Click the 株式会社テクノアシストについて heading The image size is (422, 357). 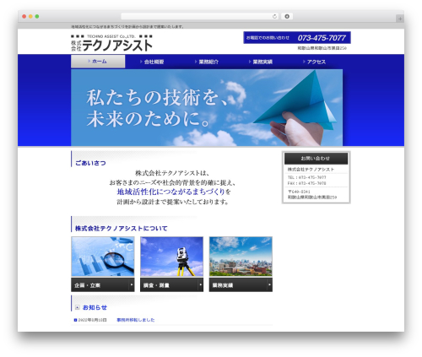click(x=121, y=229)
